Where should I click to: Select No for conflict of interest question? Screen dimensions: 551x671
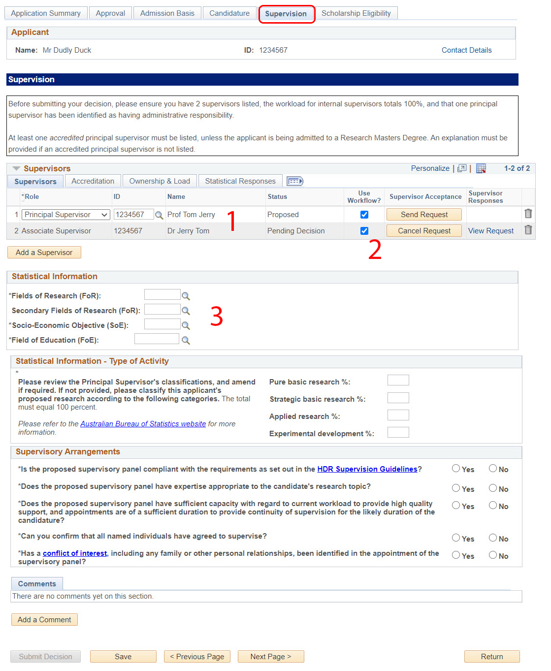[x=492, y=555]
